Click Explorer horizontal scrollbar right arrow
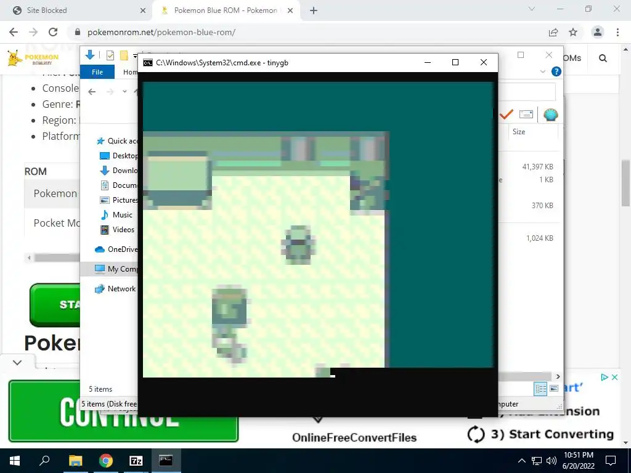631x473 pixels. tap(558, 376)
